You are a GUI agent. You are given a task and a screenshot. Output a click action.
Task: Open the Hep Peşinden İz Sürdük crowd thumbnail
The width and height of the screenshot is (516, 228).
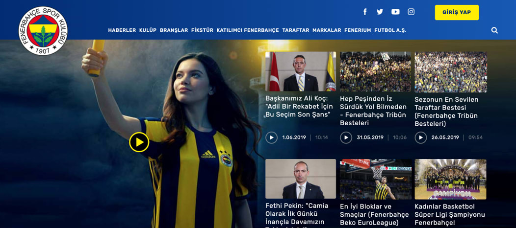click(x=376, y=71)
